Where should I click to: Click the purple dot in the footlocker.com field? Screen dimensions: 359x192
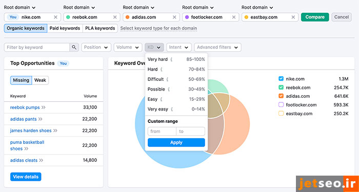tap(187, 17)
